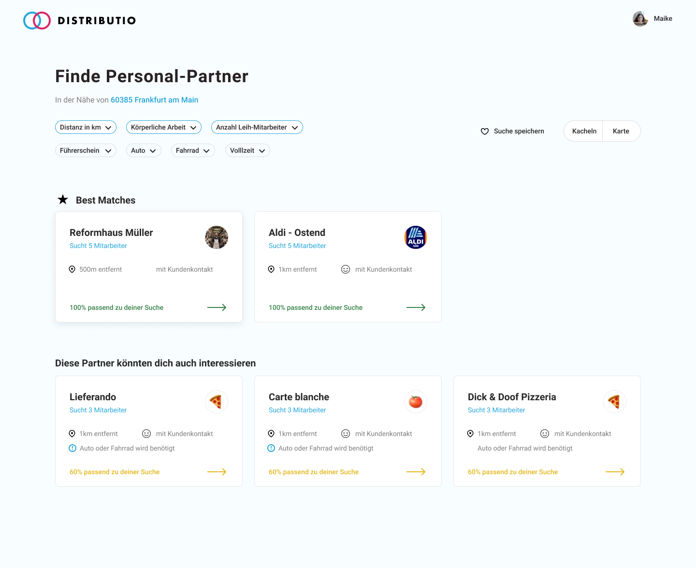Click Sucht 3 Mitarbeiter under Dick & Doof Pizzeria
Image resolution: width=696 pixels, height=568 pixels.
tap(496, 410)
